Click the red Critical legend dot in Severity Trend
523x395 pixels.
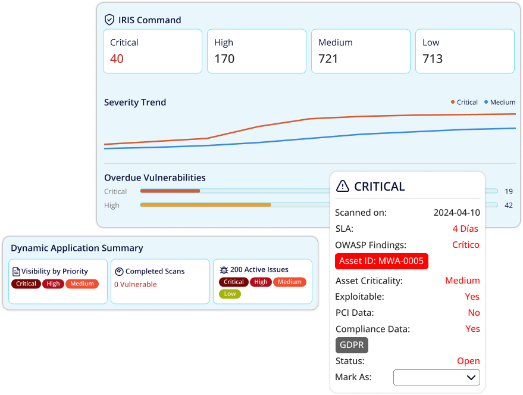453,102
